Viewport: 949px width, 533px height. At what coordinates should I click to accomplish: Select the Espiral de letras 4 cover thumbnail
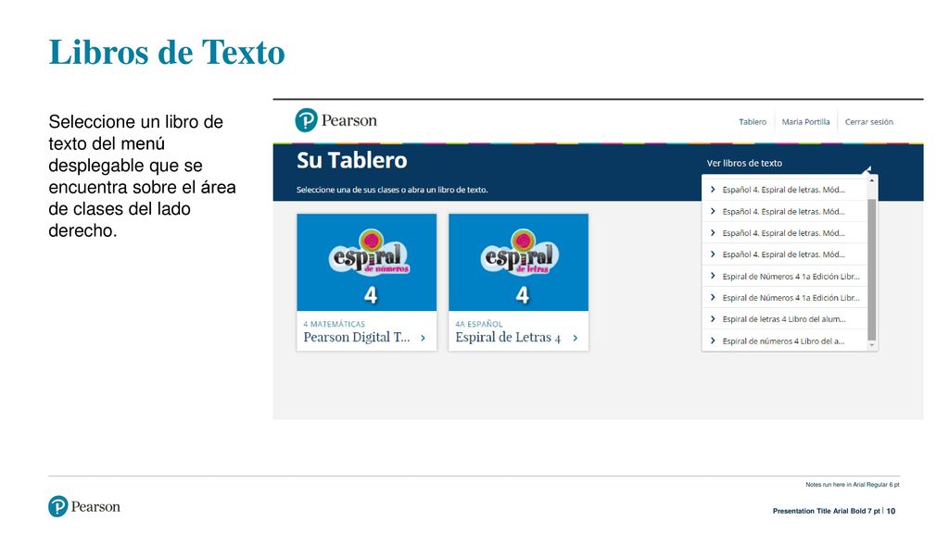[x=519, y=262]
